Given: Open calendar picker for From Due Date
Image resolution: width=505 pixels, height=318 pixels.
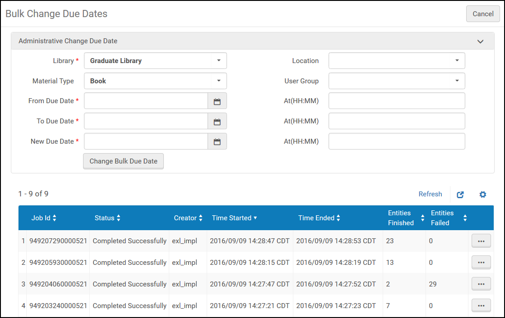Looking at the screenshot, I should 217,101.
